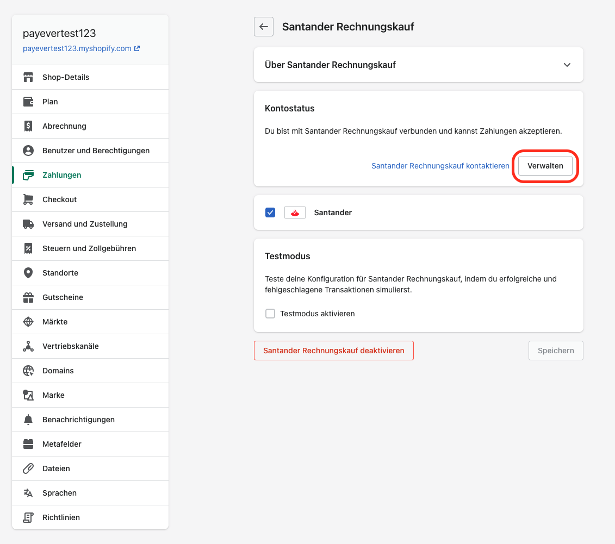Click the Plan wallet icon
The image size is (615, 544).
pyautogui.click(x=28, y=102)
